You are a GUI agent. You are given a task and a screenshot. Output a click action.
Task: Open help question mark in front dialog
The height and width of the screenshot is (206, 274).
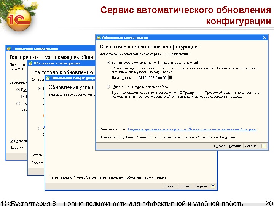(x=264, y=146)
